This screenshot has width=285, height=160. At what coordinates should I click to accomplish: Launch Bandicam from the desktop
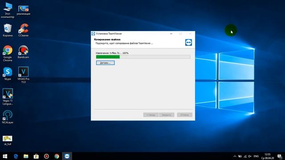(x=23, y=52)
